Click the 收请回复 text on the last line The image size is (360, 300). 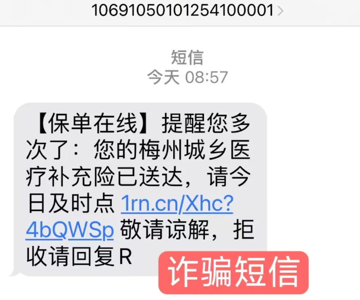(x=71, y=256)
